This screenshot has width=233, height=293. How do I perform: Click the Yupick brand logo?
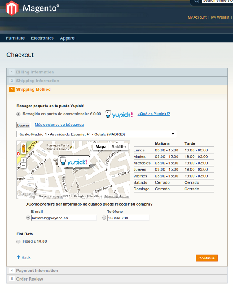click(119, 114)
